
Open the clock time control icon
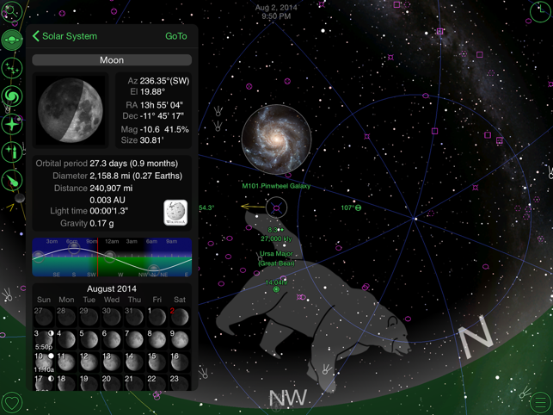(541, 12)
